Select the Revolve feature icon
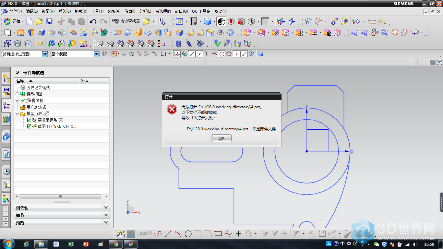This screenshot has height=249, width=443. click(x=31, y=32)
